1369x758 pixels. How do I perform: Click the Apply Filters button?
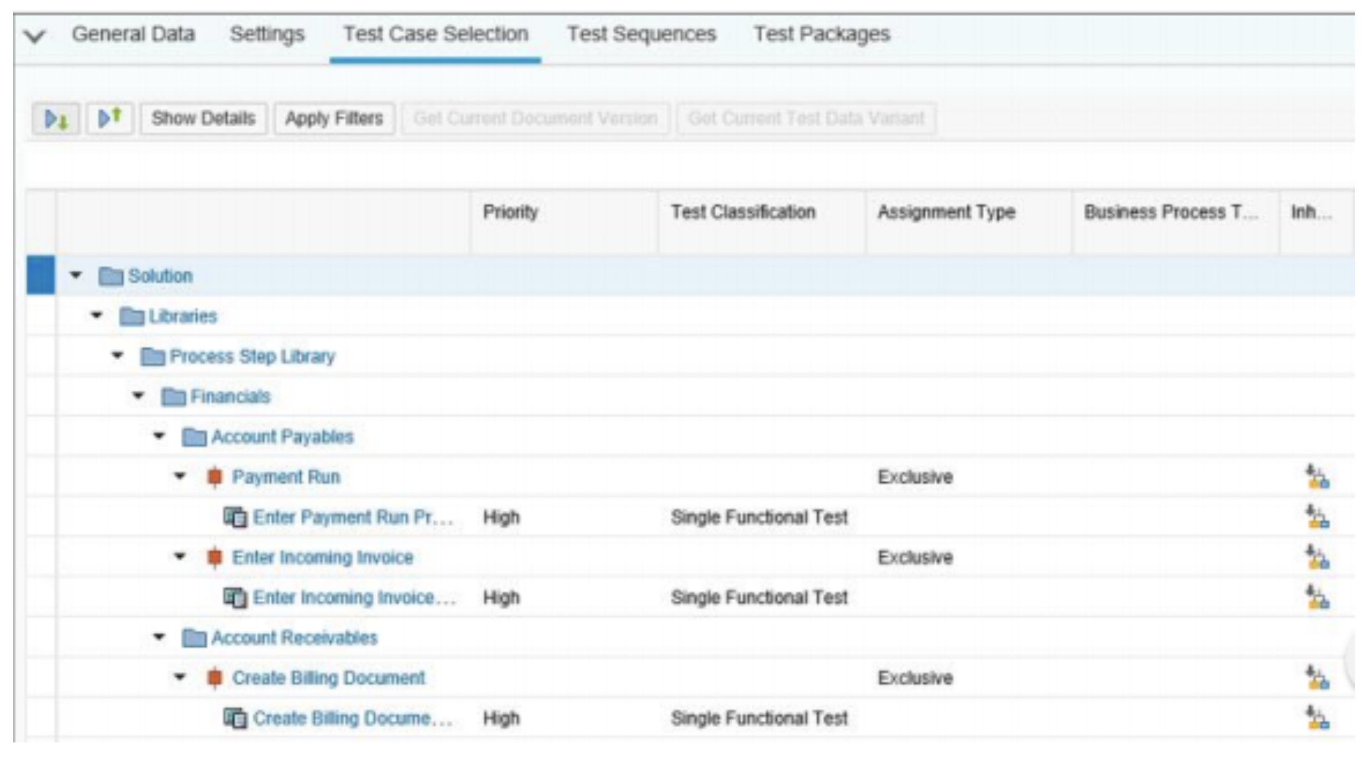[334, 118]
